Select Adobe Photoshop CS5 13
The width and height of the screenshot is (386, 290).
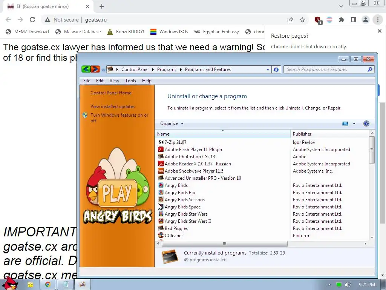pos(190,156)
